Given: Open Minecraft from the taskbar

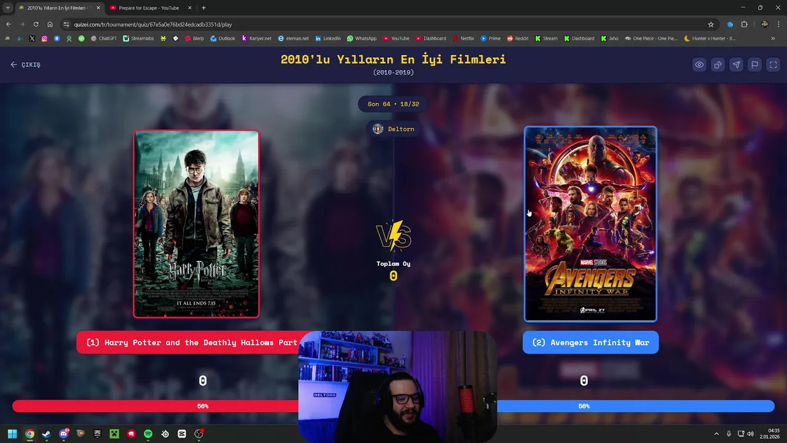Looking at the screenshot, I should pos(114,434).
